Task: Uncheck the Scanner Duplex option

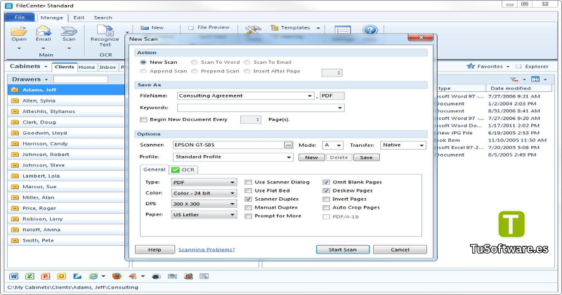Action: [x=248, y=199]
